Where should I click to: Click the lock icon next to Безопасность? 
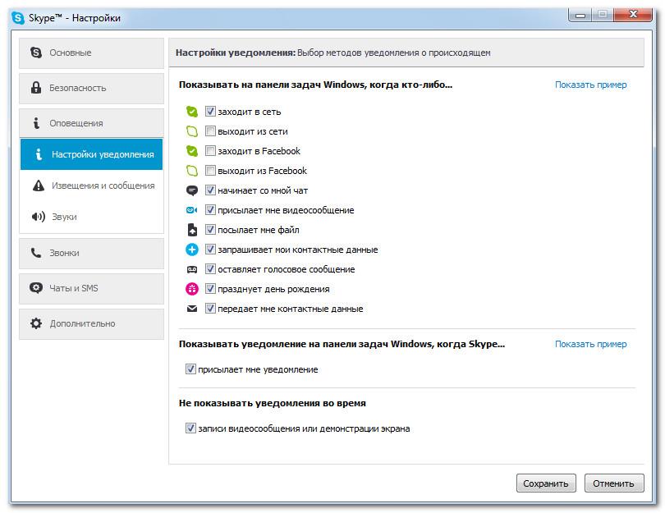pyautogui.click(x=36, y=88)
